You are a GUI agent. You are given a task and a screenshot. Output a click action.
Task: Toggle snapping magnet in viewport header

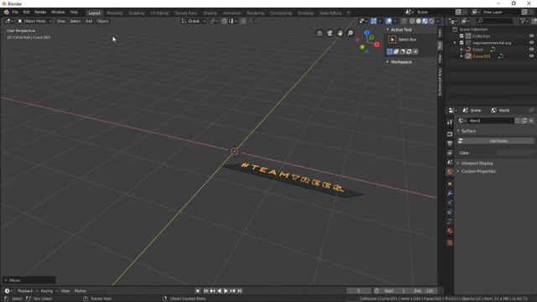point(224,21)
